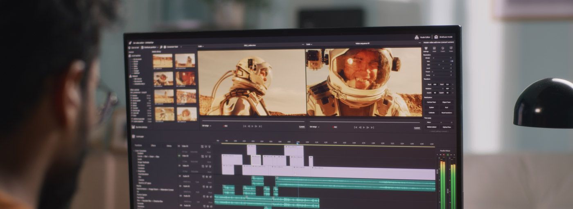Play the Video sequence viewer

point(364,127)
